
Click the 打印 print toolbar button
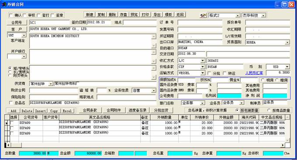[145, 14]
